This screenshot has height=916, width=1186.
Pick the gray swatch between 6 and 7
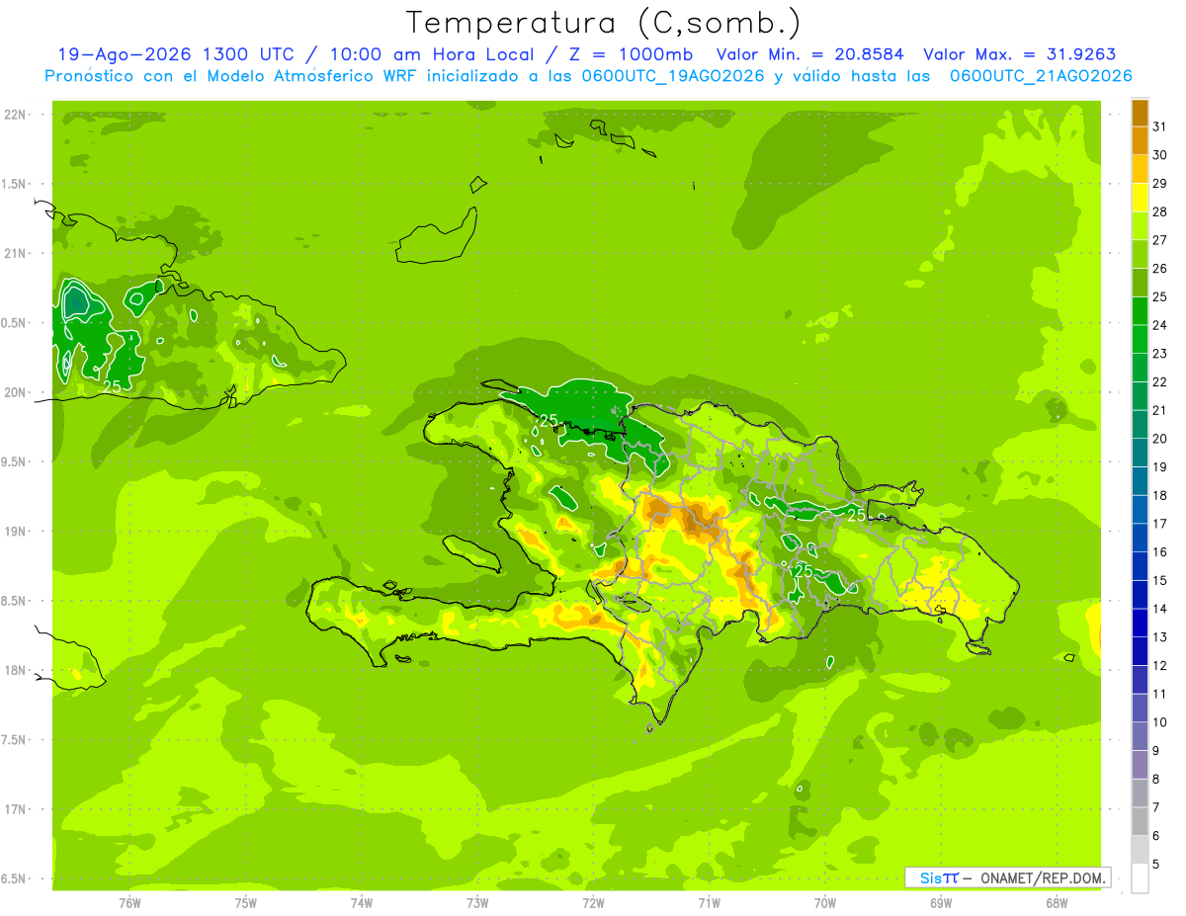1140,821
